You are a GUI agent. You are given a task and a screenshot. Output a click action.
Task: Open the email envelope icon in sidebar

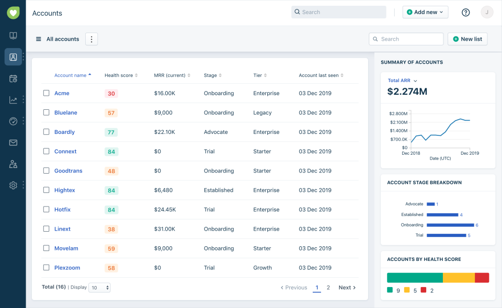pyautogui.click(x=13, y=142)
